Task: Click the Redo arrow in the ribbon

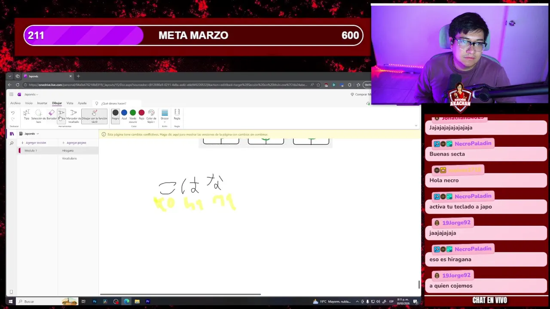Action: 12,120
